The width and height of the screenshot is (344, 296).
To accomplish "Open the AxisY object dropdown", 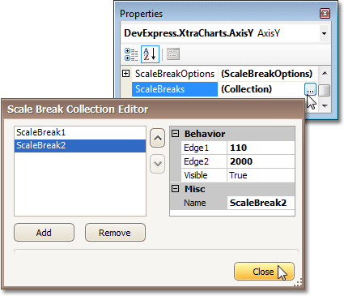I will [324, 33].
